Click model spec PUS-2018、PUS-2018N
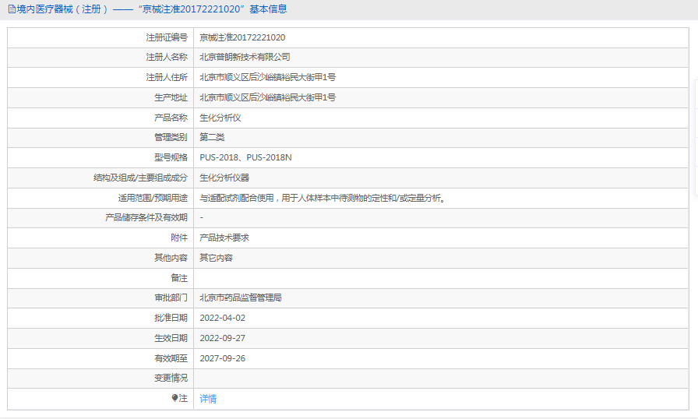Viewport: 698px width, 419px height. (245, 157)
